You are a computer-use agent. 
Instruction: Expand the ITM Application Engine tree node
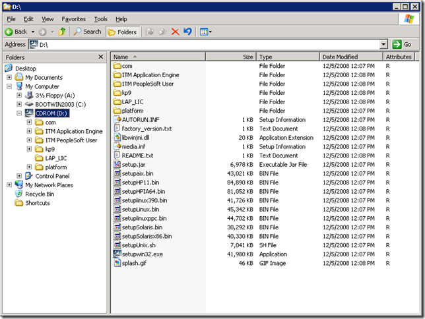pos(29,131)
